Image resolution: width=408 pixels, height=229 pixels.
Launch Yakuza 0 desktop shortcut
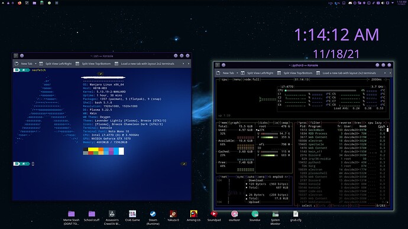(x=173, y=216)
